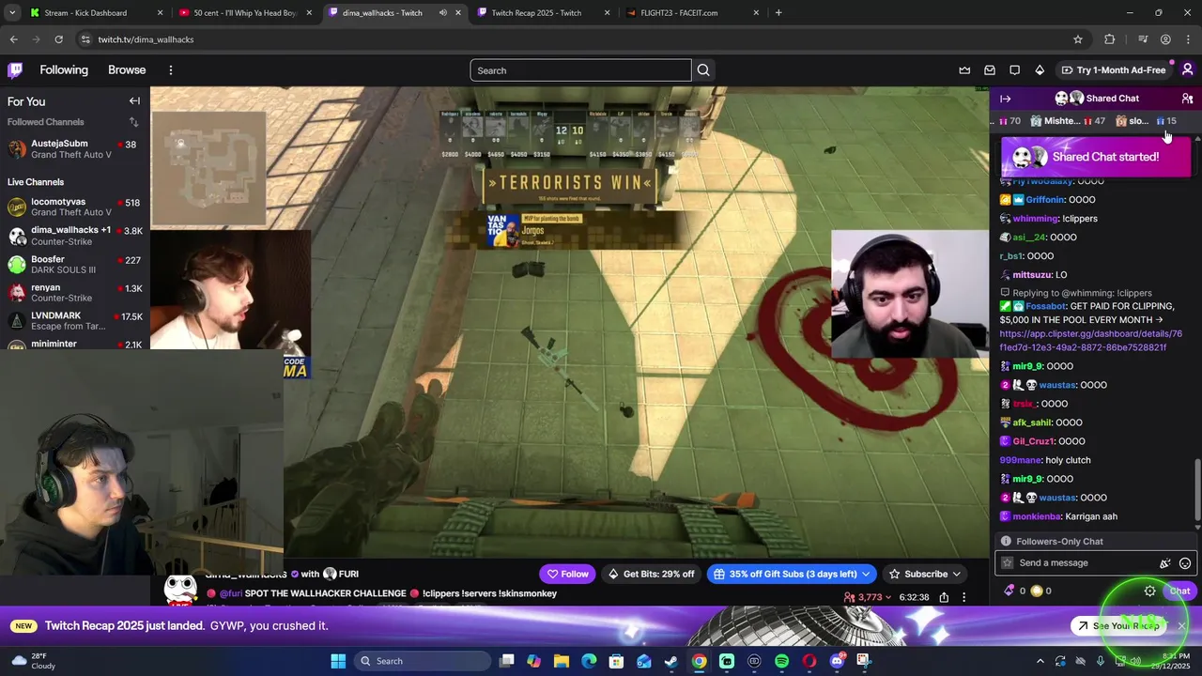The width and height of the screenshot is (1202, 676).
Task: Click the Followers-Only Chat info icon
Action: coord(1006,541)
